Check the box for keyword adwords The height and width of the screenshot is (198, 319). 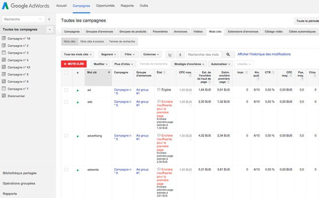(x=66, y=170)
